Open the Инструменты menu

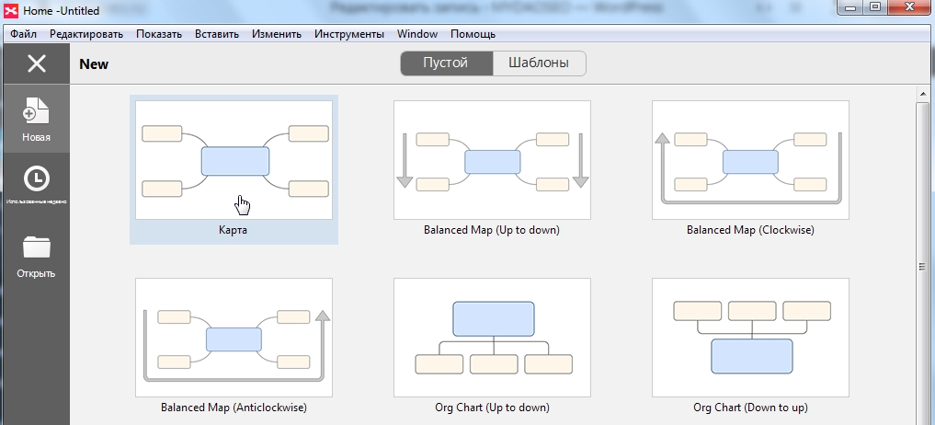coord(348,34)
